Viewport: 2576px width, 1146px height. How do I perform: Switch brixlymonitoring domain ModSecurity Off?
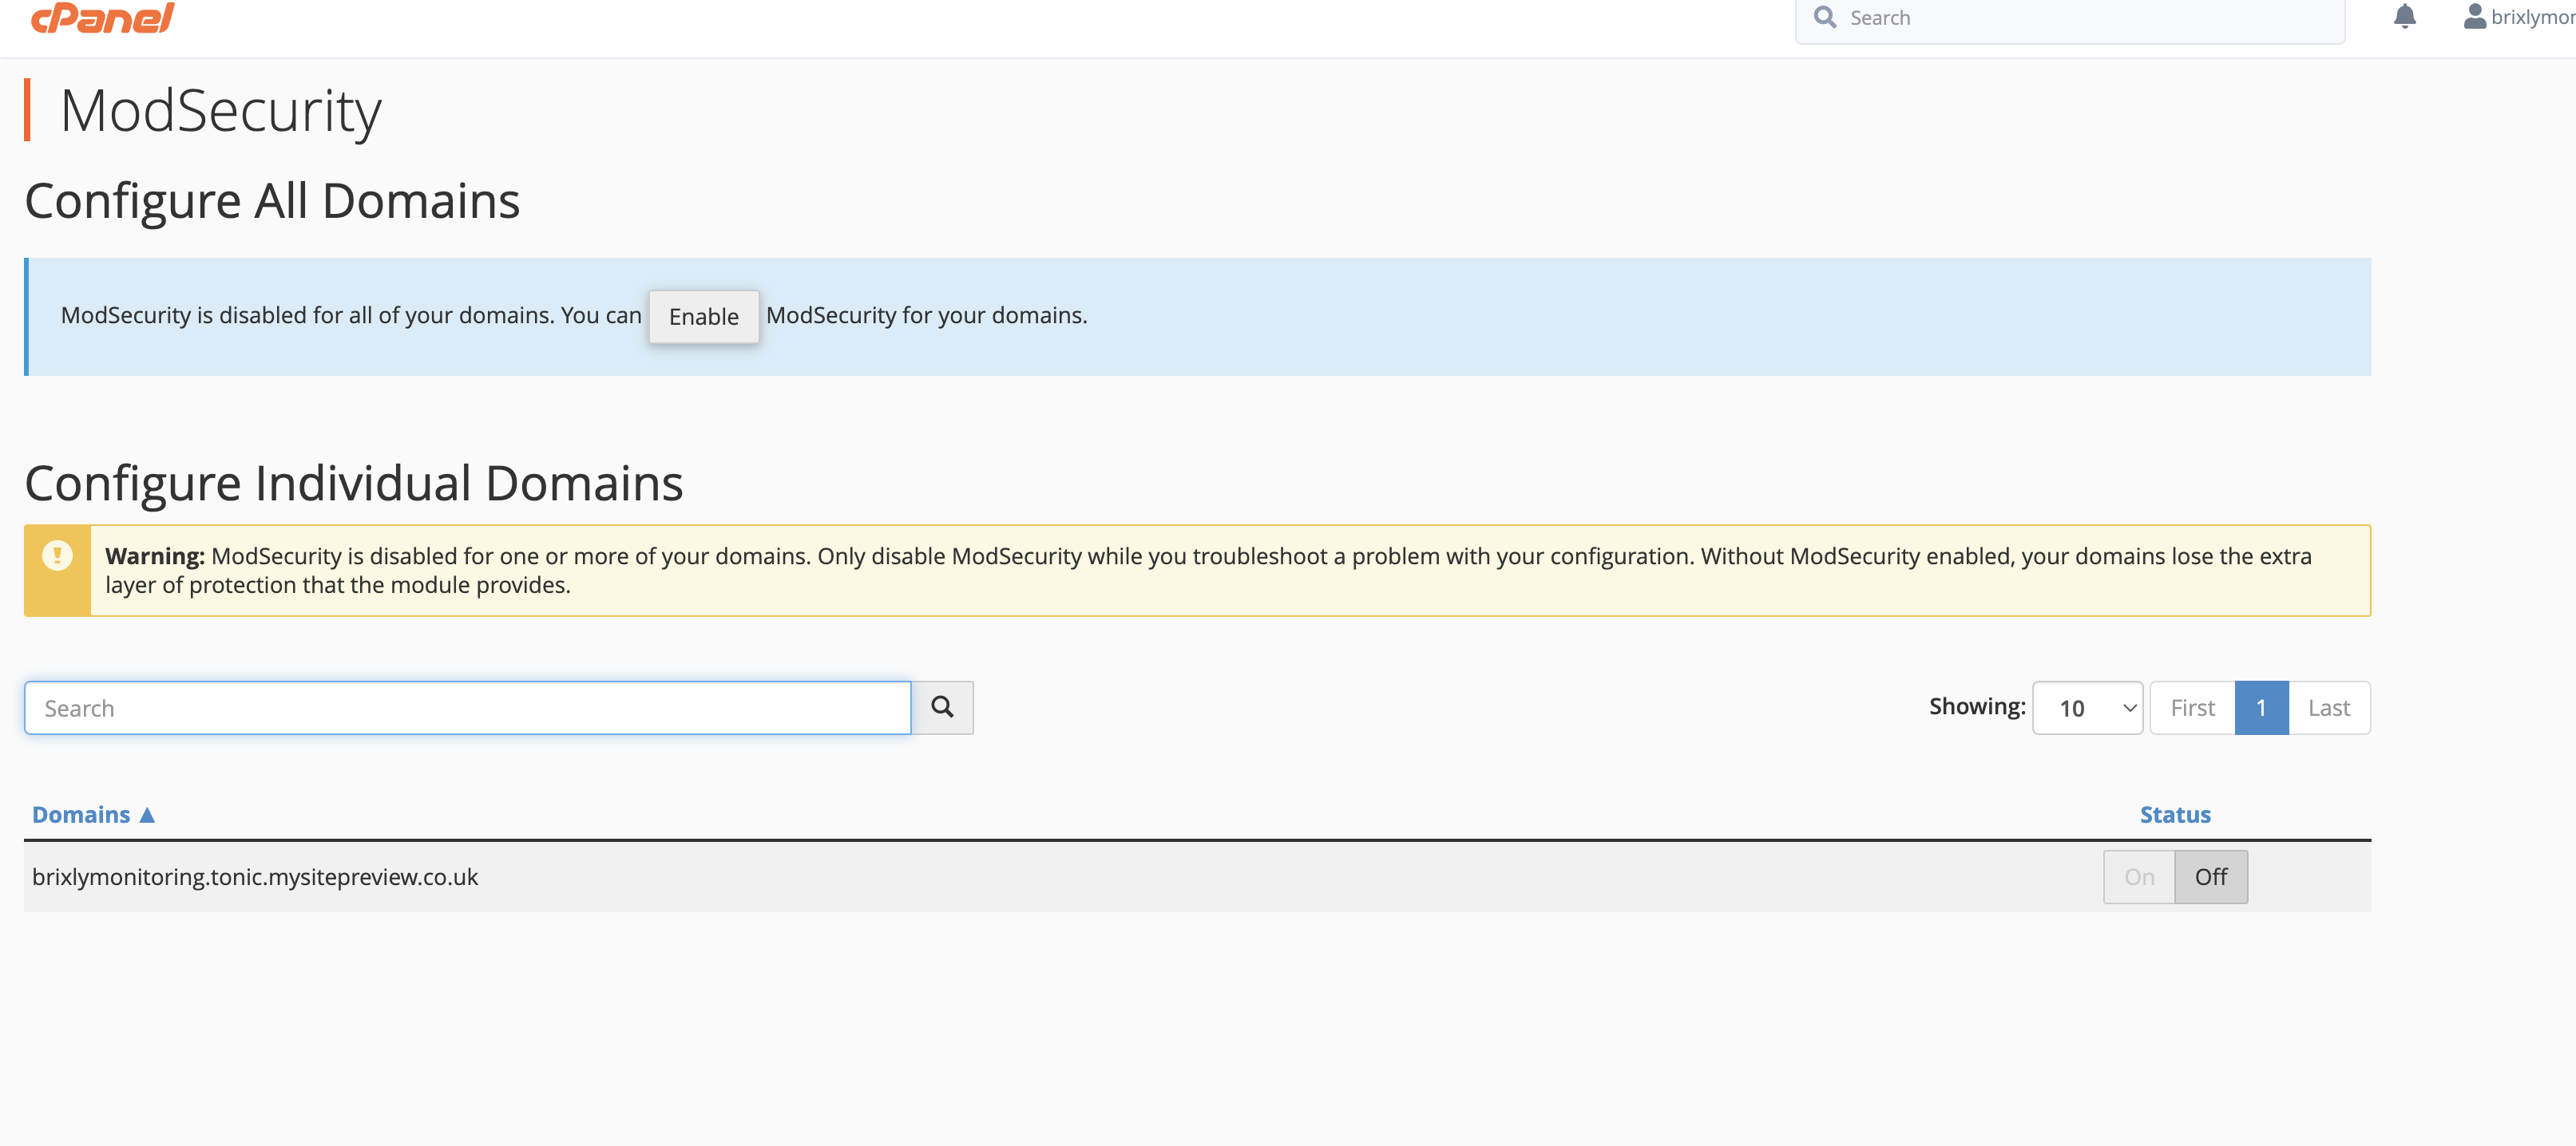[2211, 877]
